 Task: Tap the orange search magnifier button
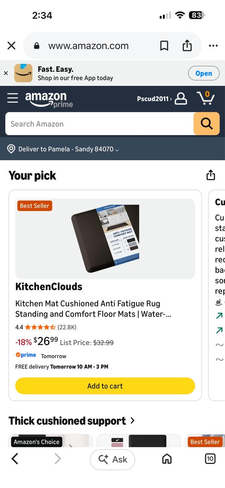[x=207, y=124]
